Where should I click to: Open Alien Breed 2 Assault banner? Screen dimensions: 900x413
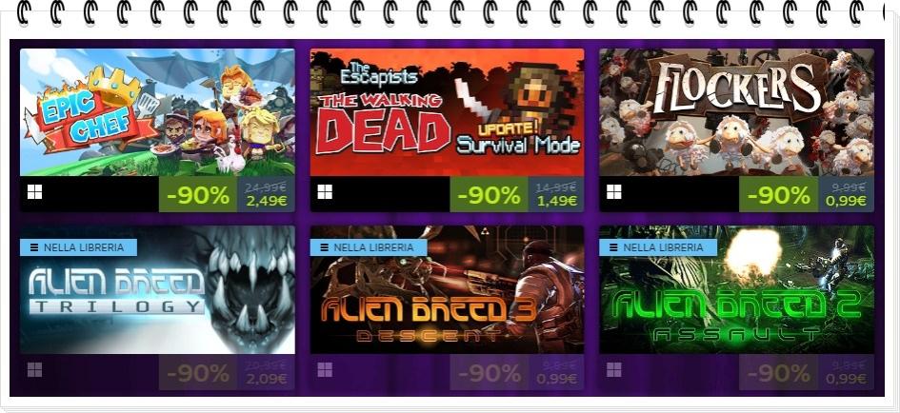[x=737, y=289]
